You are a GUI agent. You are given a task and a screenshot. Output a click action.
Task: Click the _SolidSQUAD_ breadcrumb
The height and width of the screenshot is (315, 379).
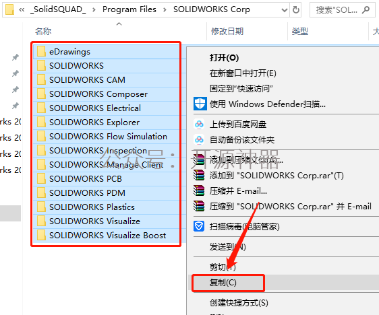[x=58, y=9]
